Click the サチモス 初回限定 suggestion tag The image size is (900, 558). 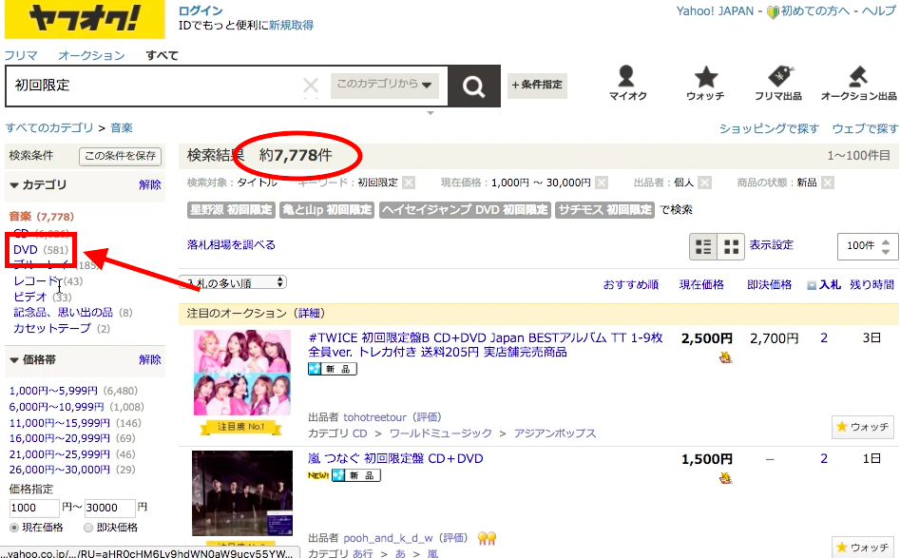pyautogui.click(x=604, y=210)
